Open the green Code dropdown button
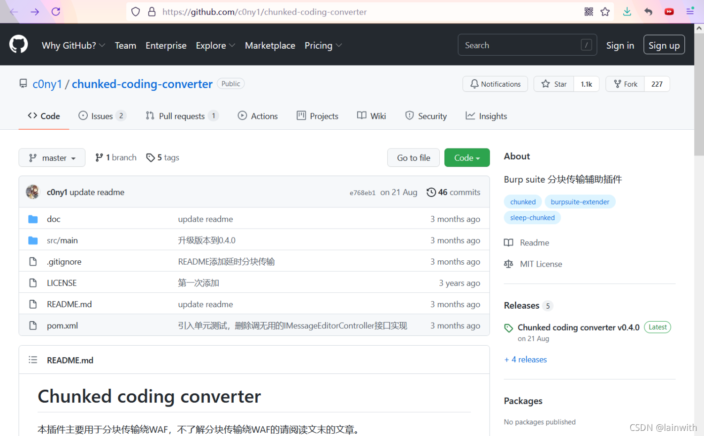Image resolution: width=704 pixels, height=436 pixels. 467,158
